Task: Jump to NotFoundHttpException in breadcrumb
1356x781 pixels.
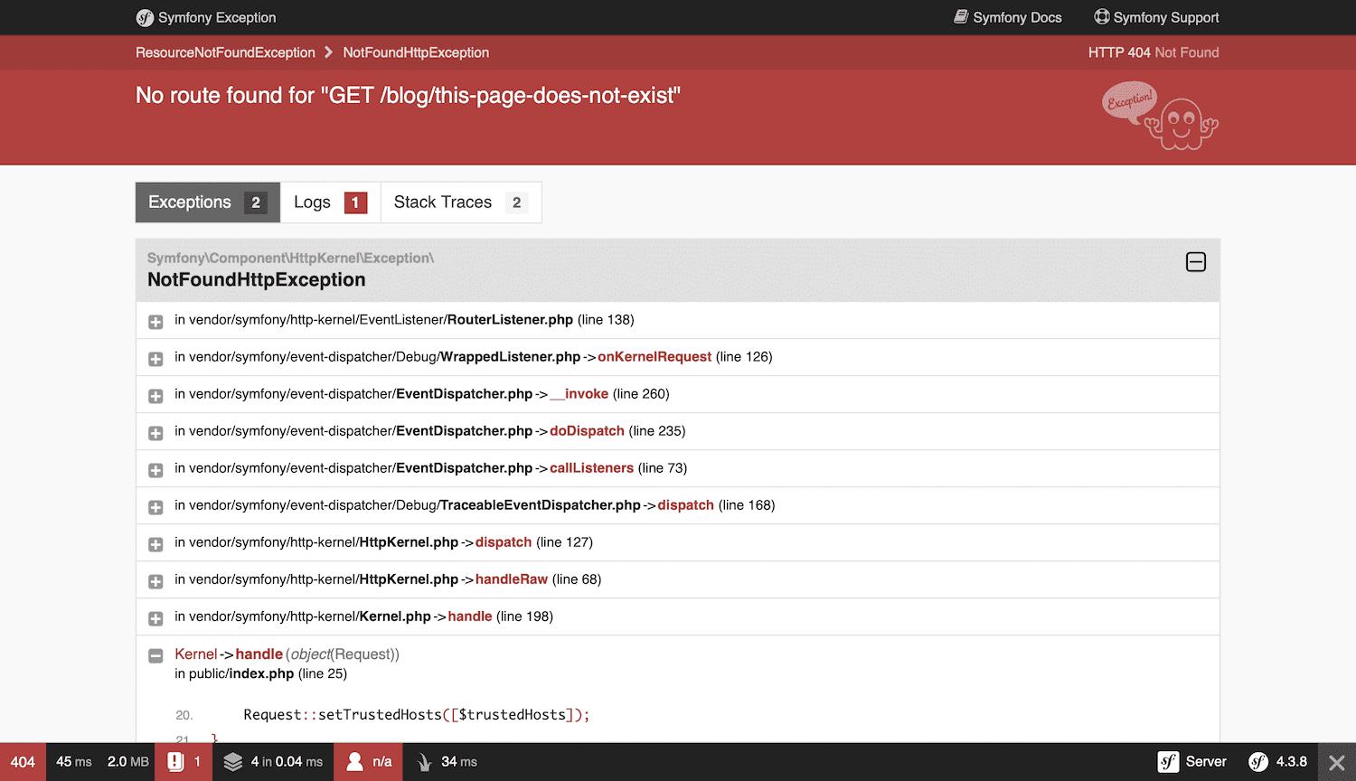Action: (416, 52)
